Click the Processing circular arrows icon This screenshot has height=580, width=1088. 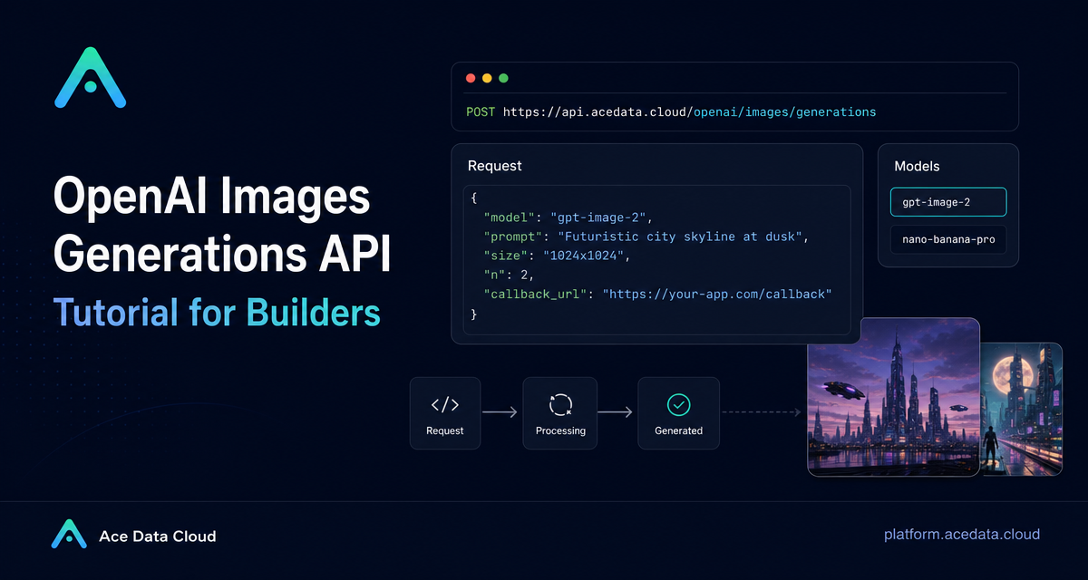point(560,404)
